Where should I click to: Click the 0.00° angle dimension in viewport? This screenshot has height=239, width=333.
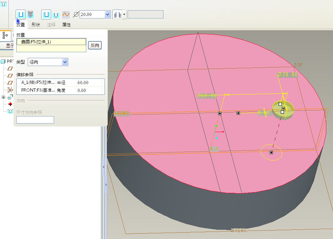click(x=265, y=113)
